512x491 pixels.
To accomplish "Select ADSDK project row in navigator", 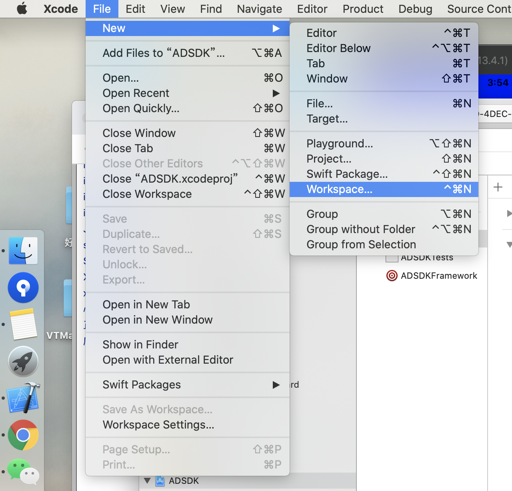I will 248,481.
